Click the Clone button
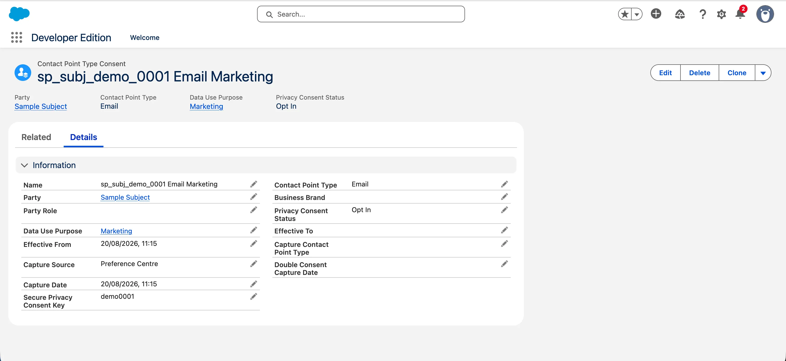This screenshot has height=361, width=786. click(737, 73)
